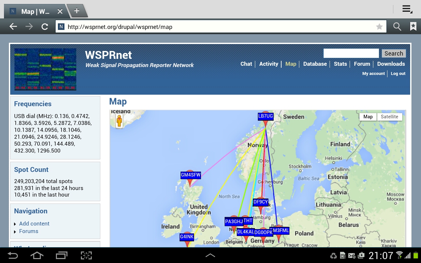Click the station label ending in M3FML
This screenshot has width=421, height=263.
(x=280, y=230)
